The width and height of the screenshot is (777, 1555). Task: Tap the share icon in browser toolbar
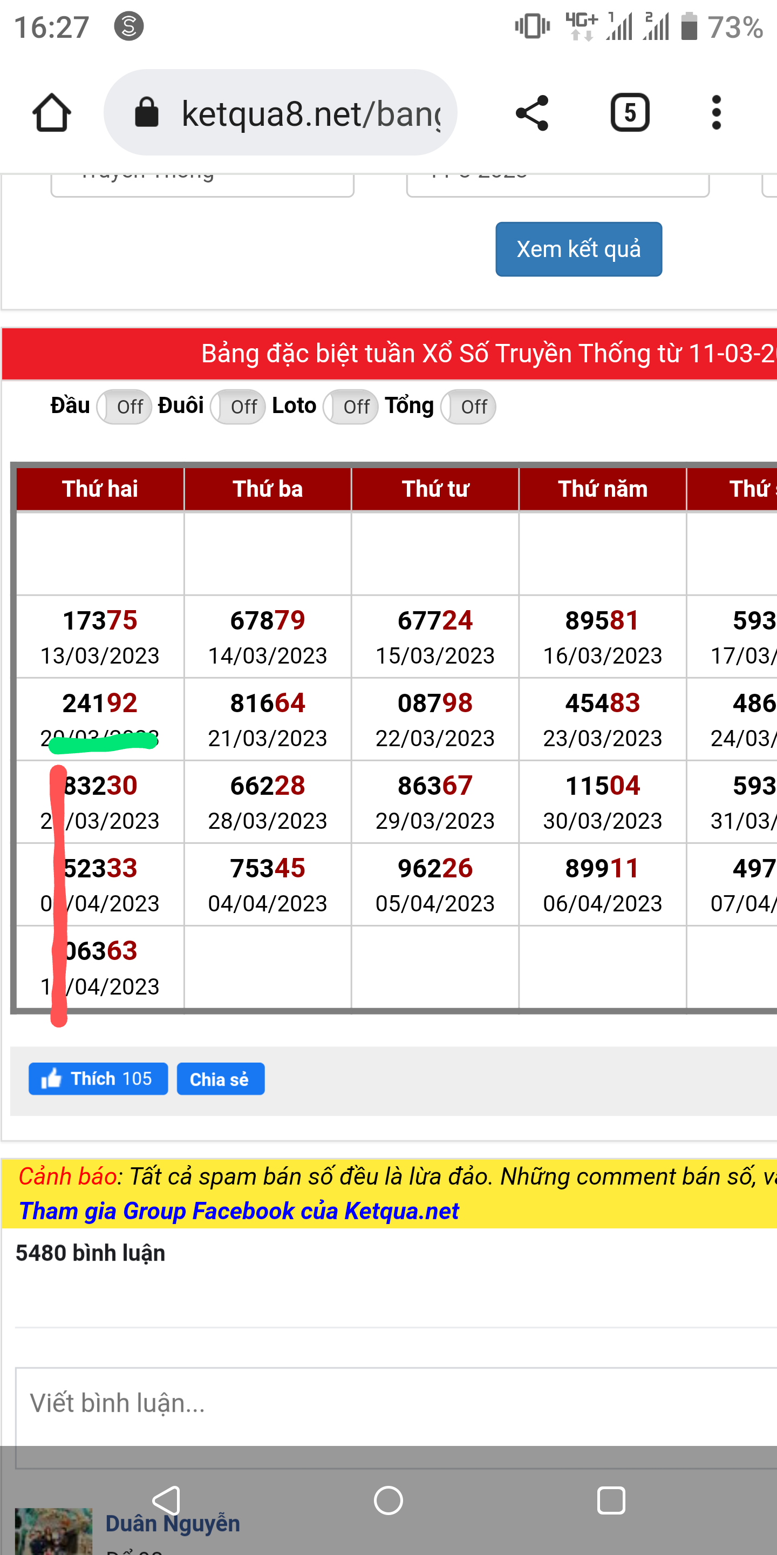click(x=532, y=113)
